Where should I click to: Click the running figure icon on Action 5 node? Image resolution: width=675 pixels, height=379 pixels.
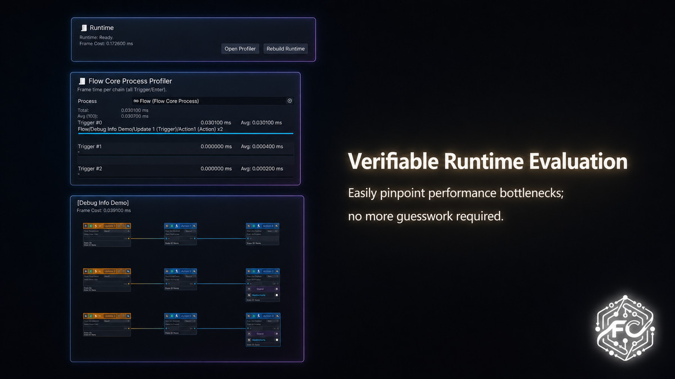(259, 271)
